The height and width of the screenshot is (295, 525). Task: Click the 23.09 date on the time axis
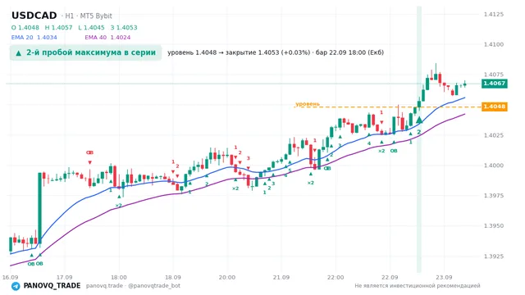click(x=444, y=277)
